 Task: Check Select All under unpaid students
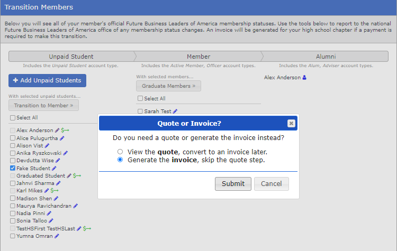[13, 118]
